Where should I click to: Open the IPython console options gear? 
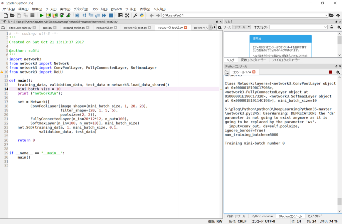coord(338,72)
